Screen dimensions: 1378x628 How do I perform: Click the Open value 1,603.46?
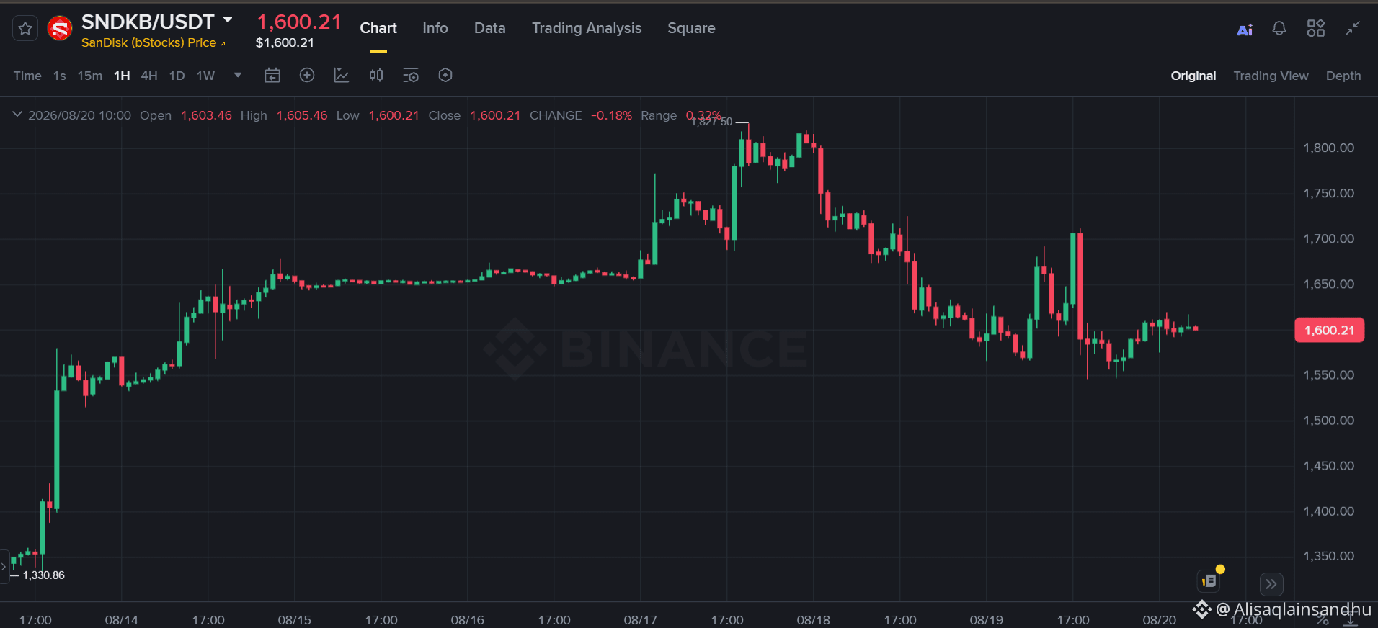click(x=206, y=115)
